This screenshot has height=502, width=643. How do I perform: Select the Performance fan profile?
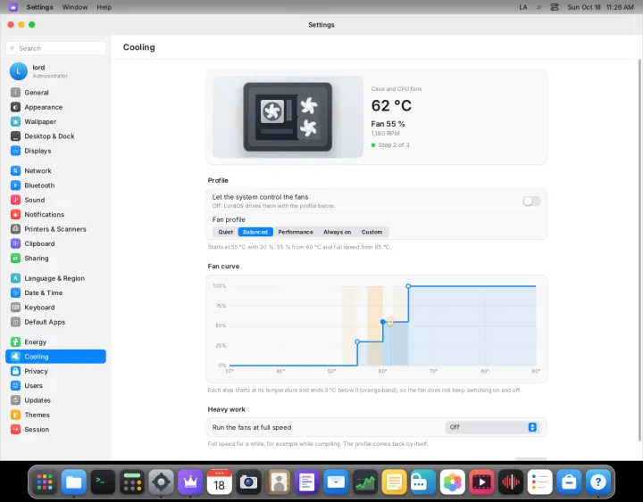(296, 232)
